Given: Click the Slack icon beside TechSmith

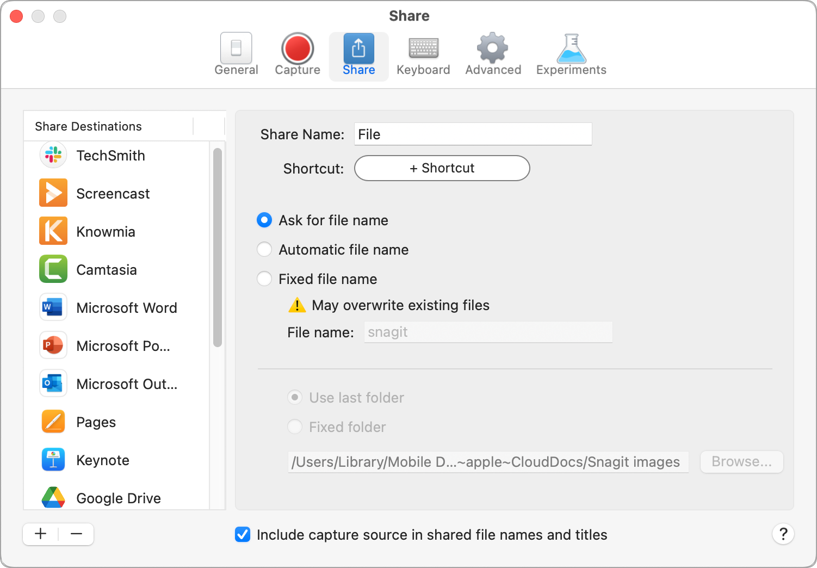Looking at the screenshot, I should coord(53,155).
